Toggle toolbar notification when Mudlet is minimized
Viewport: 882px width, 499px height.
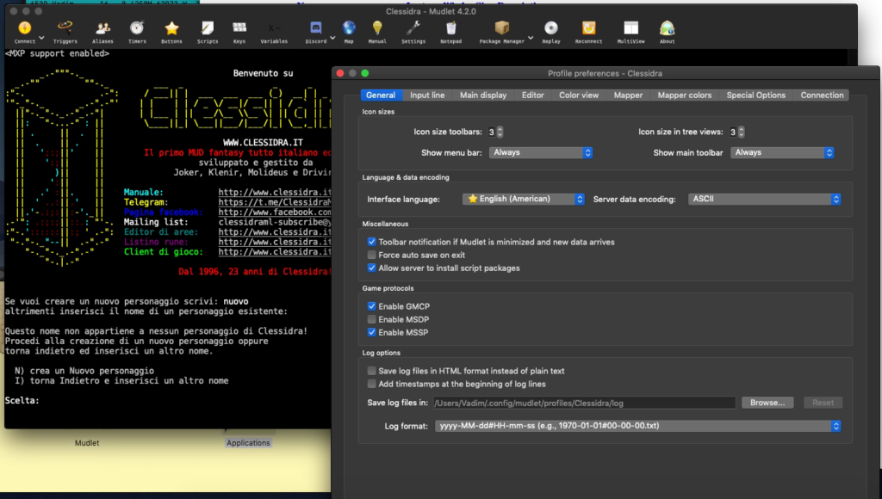click(372, 243)
